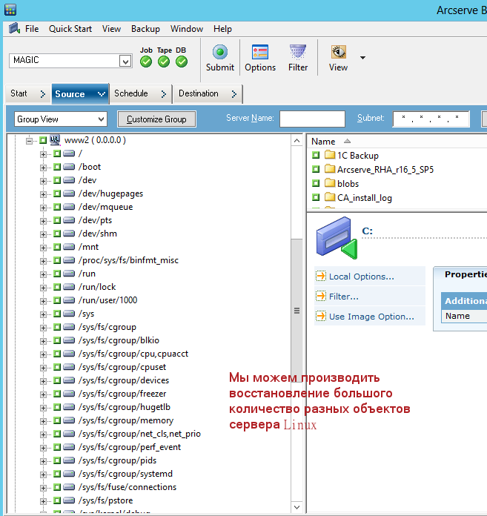Open Use Image Option link

[x=371, y=317]
